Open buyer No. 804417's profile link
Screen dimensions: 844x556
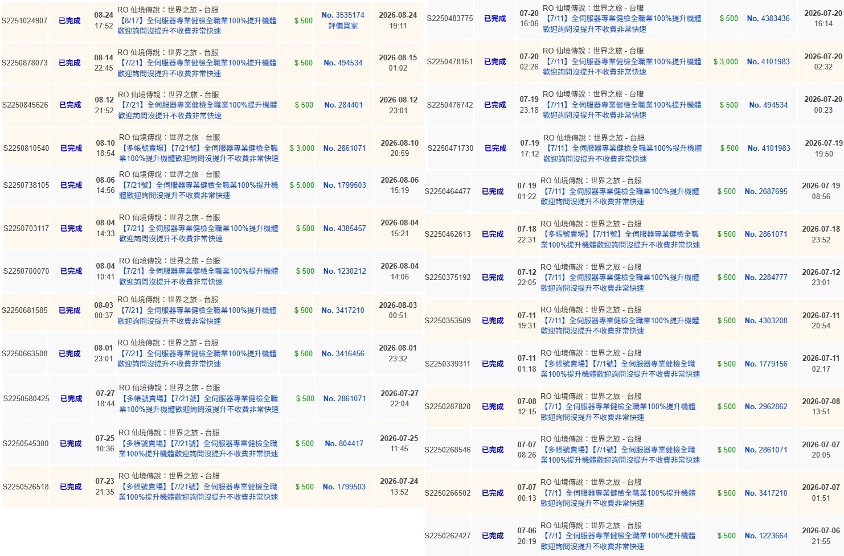pyautogui.click(x=344, y=444)
